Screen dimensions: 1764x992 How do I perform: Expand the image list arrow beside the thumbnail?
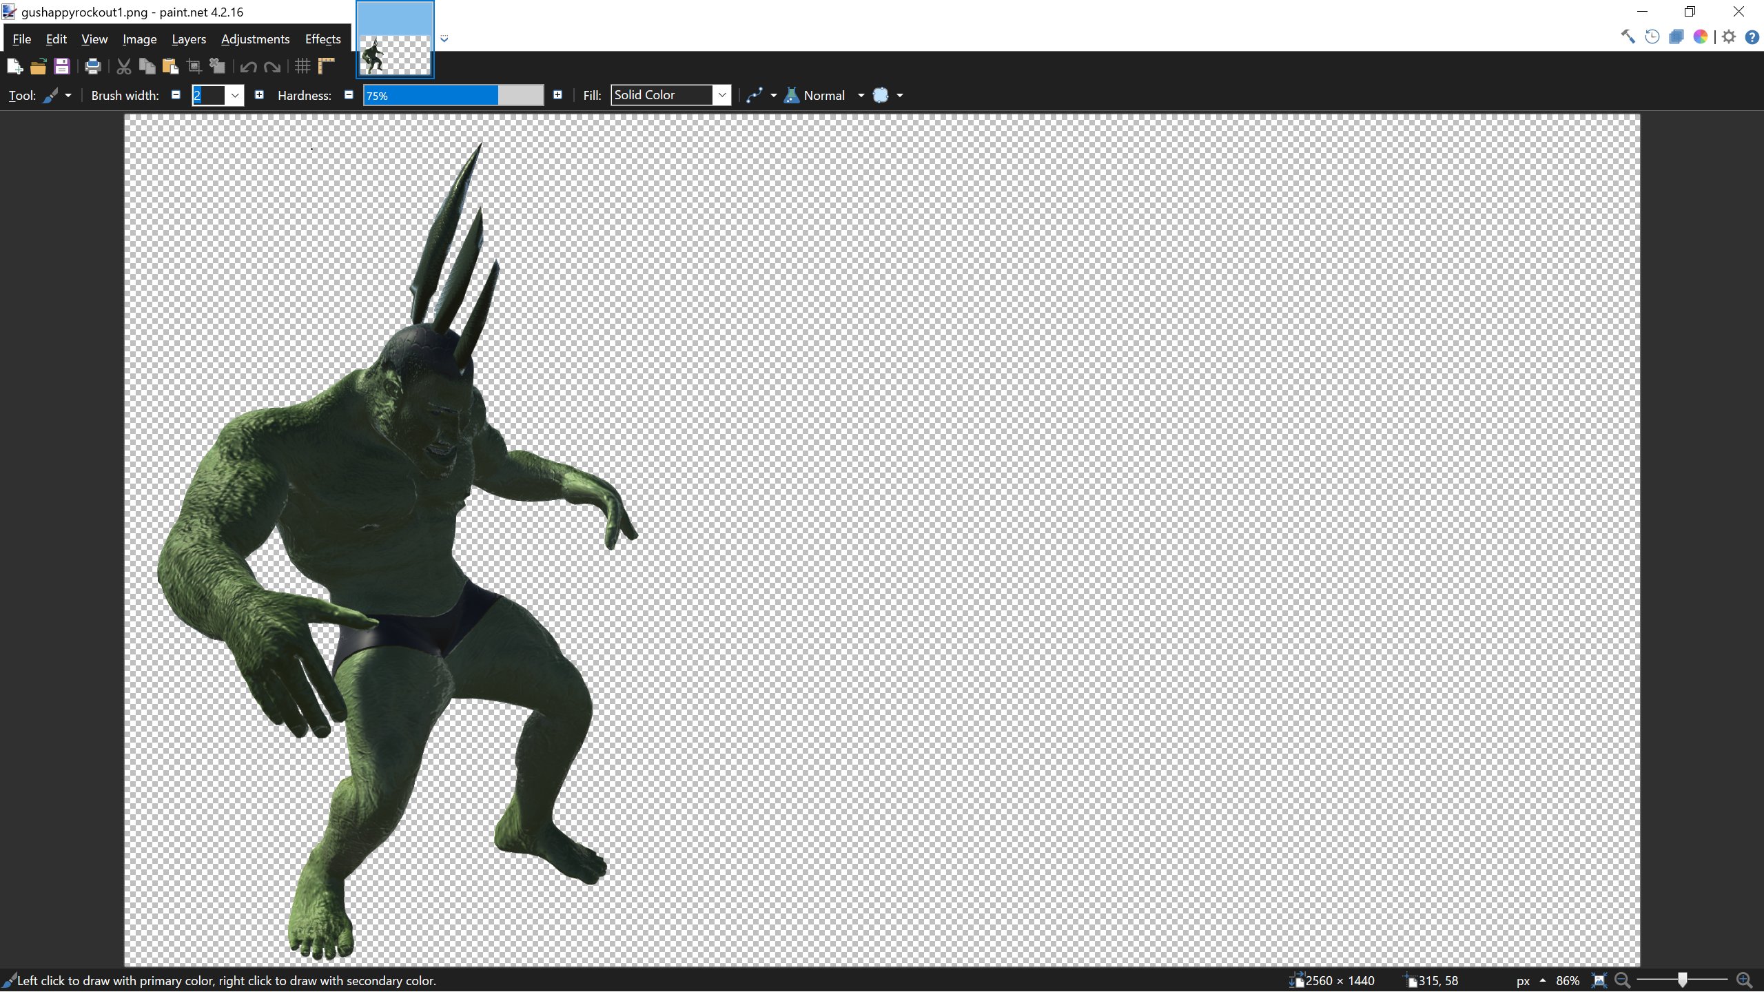click(x=444, y=39)
